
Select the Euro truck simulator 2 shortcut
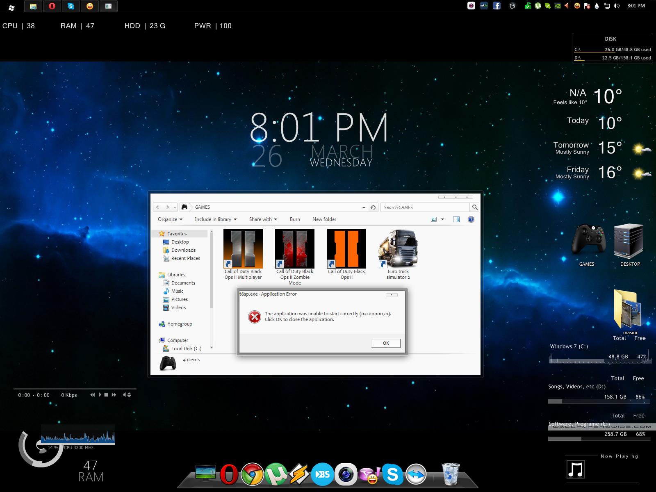click(398, 254)
